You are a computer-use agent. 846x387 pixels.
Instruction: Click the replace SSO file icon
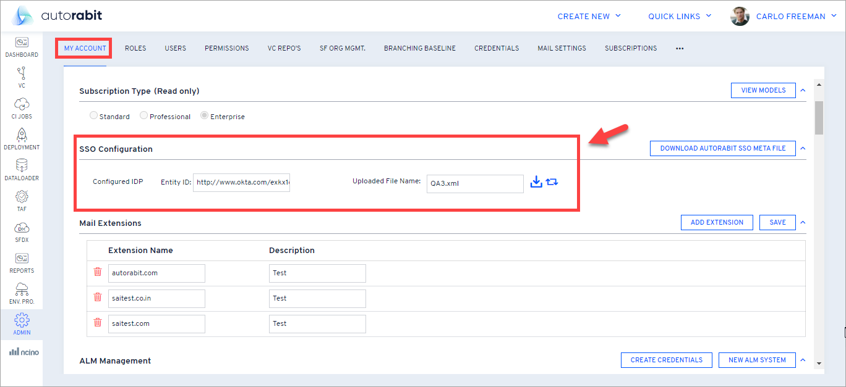click(552, 182)
